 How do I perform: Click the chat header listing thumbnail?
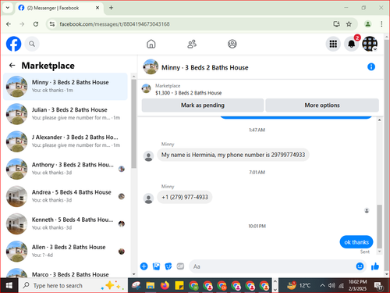151,67
